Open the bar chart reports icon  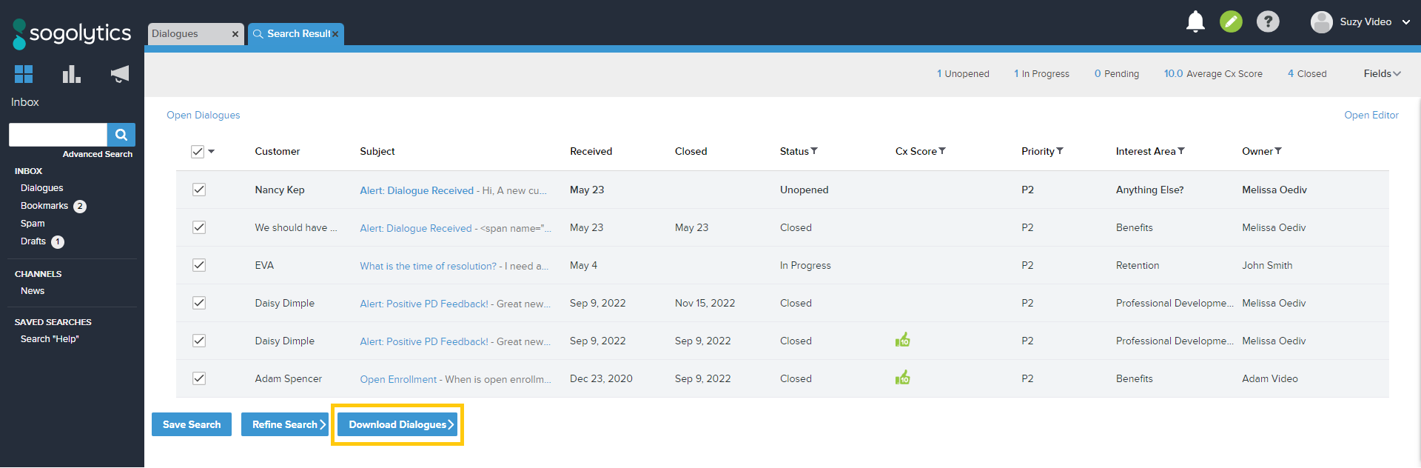click(71, 74)
